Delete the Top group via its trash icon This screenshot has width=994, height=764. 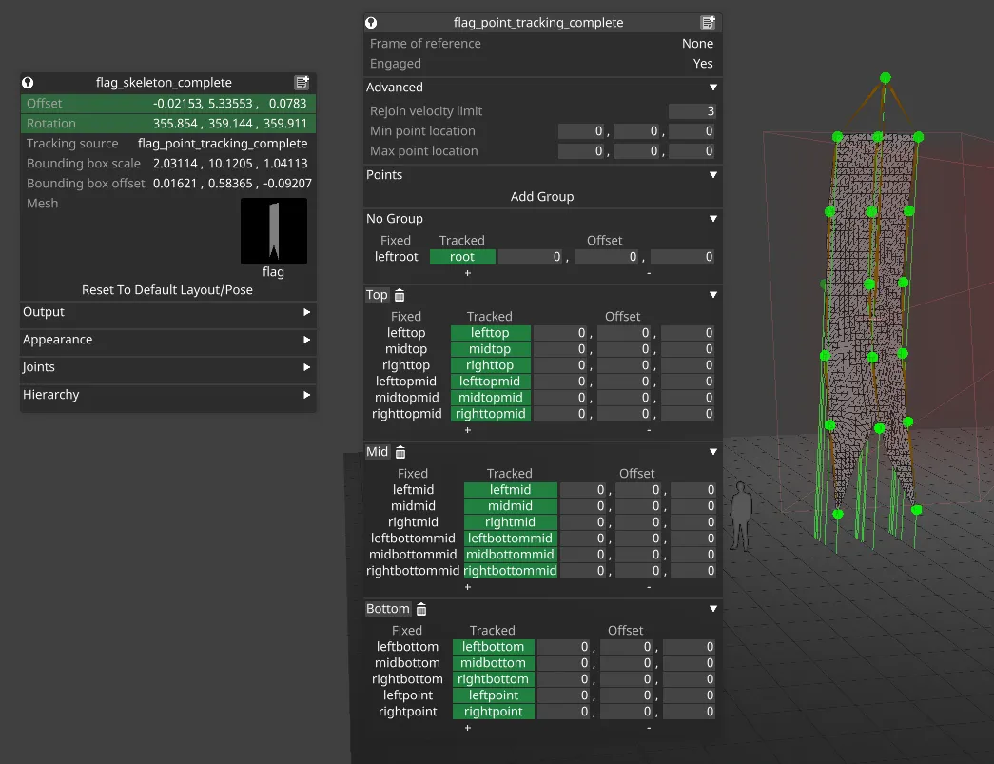(399, 295)
